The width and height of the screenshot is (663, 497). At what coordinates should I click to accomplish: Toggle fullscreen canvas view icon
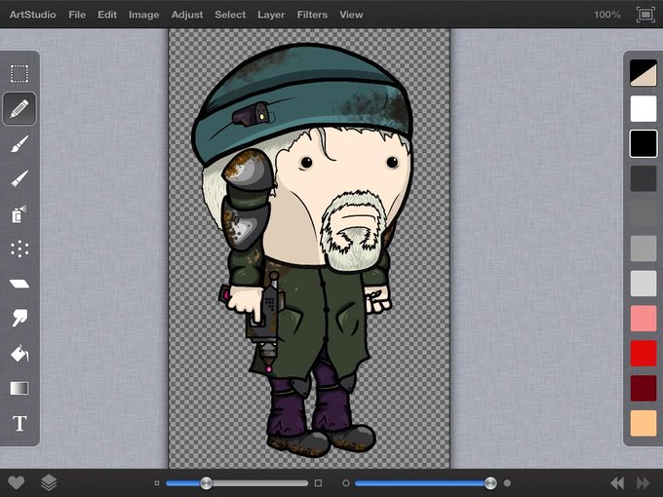(645, 15)
